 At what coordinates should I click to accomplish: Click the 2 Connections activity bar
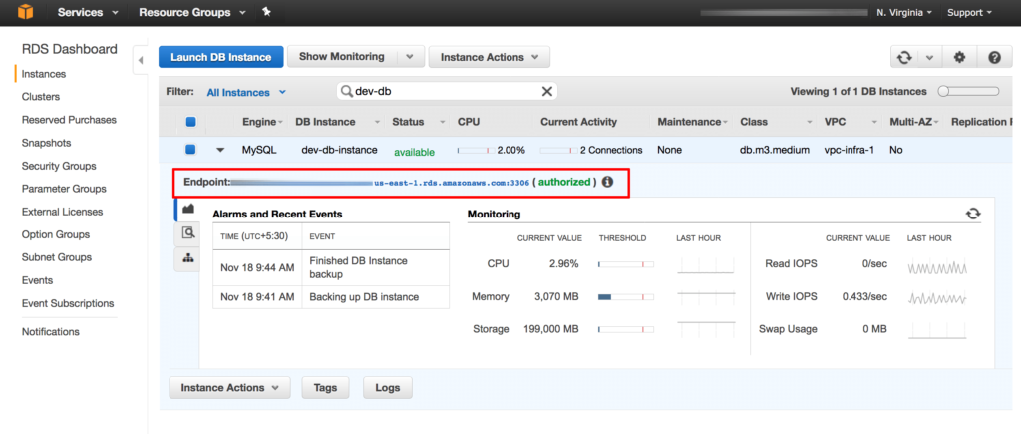click(x=557, y=150)
